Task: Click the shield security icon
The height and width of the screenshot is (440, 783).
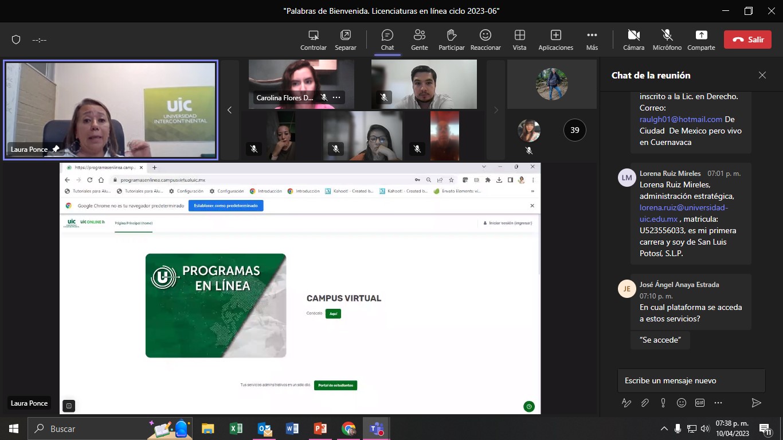Action: (x=16, y=40)
